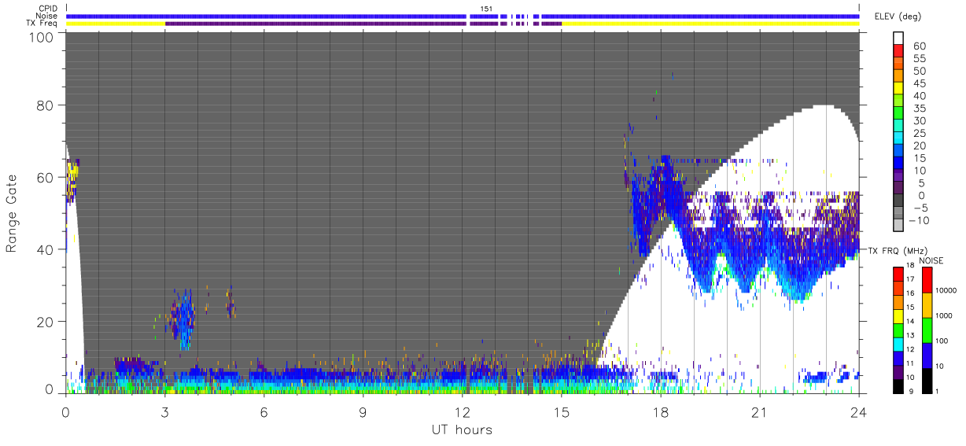
Task: Select ELEV colorbar segment between -10 and -5
Action: 900,214
